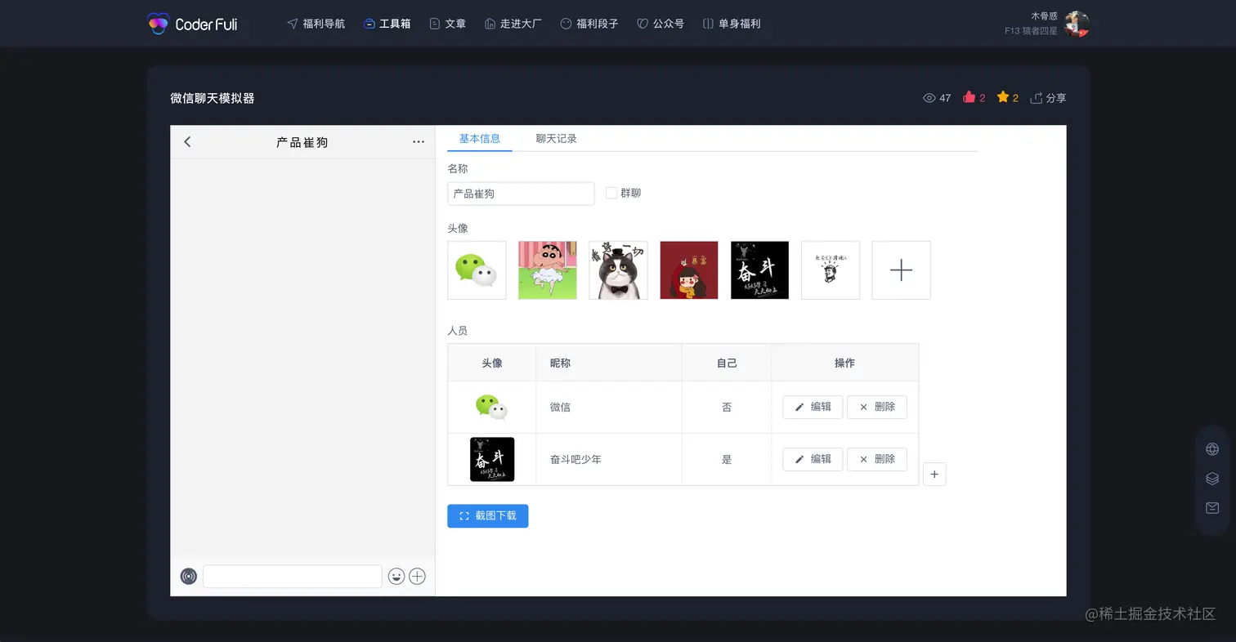
Task: Click the thumbs-up like icon
Action: pyautogui.click(x=968, y=97)
